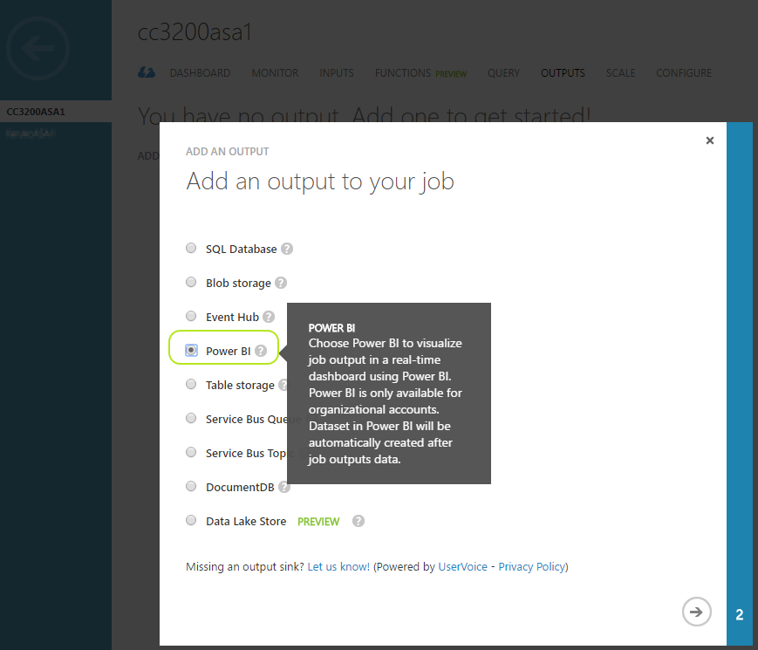
Task: Click the Data Lake Store option label
Action: [x=246, y=521]
